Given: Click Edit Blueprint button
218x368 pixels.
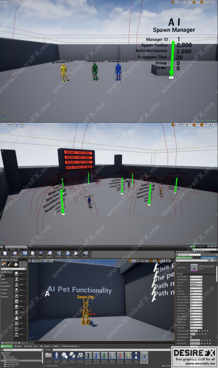Looking at the screenshot, I should (209, 258).
